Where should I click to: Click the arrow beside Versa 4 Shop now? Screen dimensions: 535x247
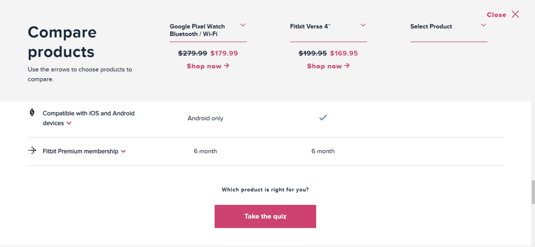(x=347, y=66)
